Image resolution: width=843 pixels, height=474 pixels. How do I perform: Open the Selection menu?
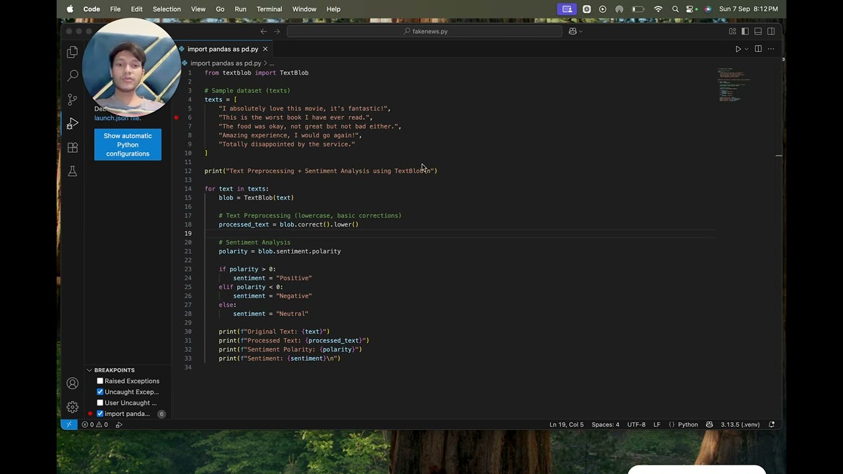click(167, 9)
